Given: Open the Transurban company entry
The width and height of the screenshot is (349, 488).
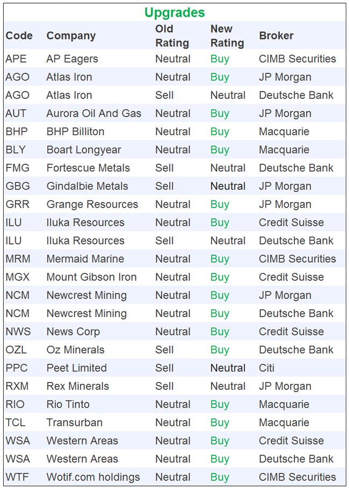Looking at the screenshot, I should click(74, 423).
